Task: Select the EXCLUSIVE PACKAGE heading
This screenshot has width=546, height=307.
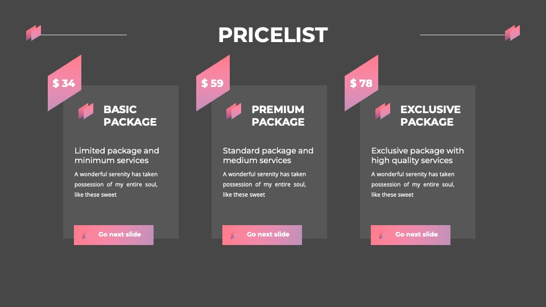Action: pyautogui.click(x=431, y=115)
